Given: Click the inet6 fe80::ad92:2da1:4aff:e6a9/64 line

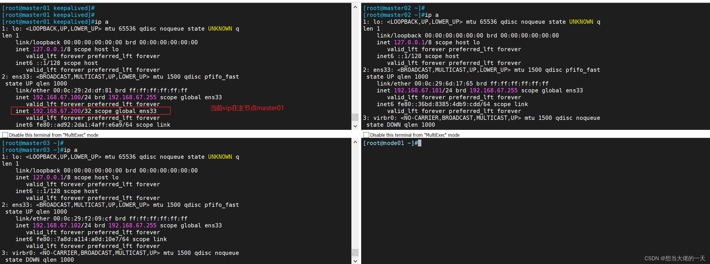Looking at the screenshot, I should click(x=93, y=125).
